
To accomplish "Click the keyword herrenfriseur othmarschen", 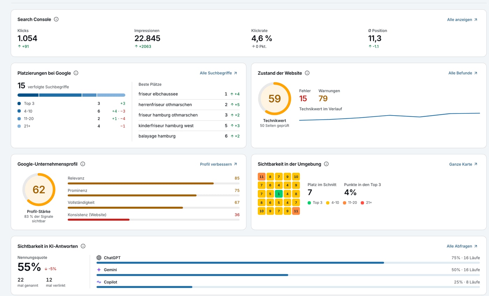I will pos(165,104).
